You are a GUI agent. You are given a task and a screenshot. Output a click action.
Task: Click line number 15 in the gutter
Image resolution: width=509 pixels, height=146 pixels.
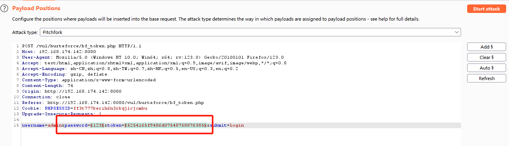pyautogui.click(x=16, y=125)
